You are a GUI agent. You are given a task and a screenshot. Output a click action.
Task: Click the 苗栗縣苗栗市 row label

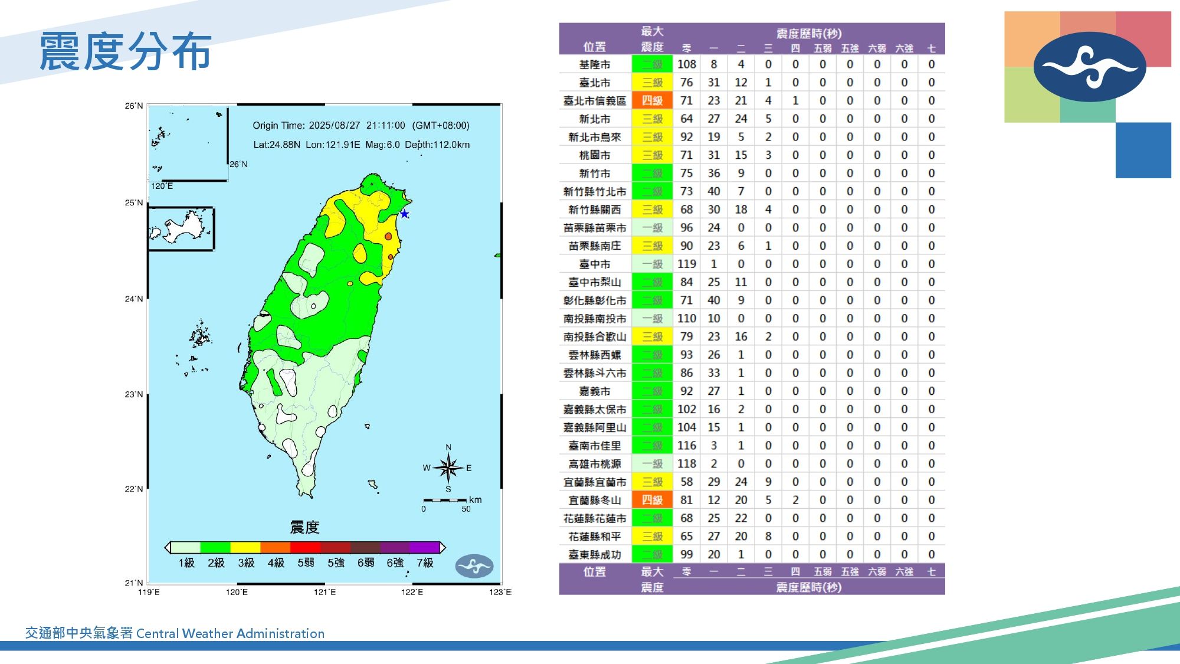pos(595,228)
